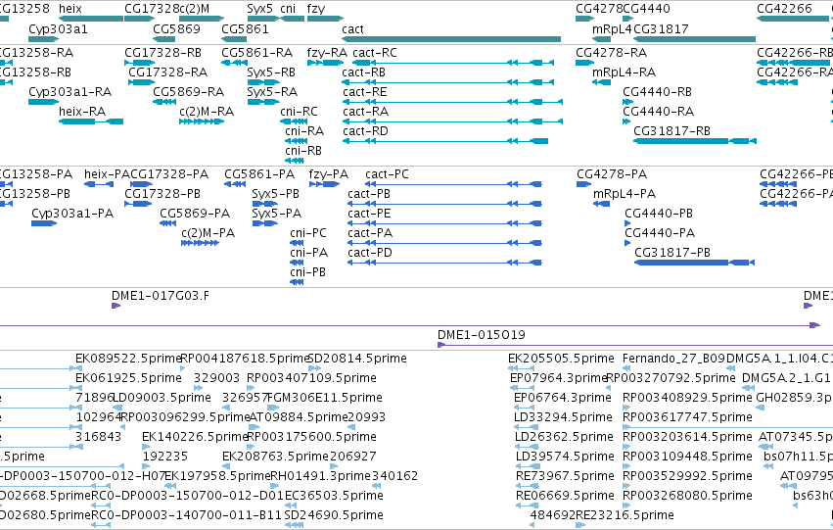This screenshot has height=530, width=833.
Task: Click the heix gene label
Action: (70, 9)
